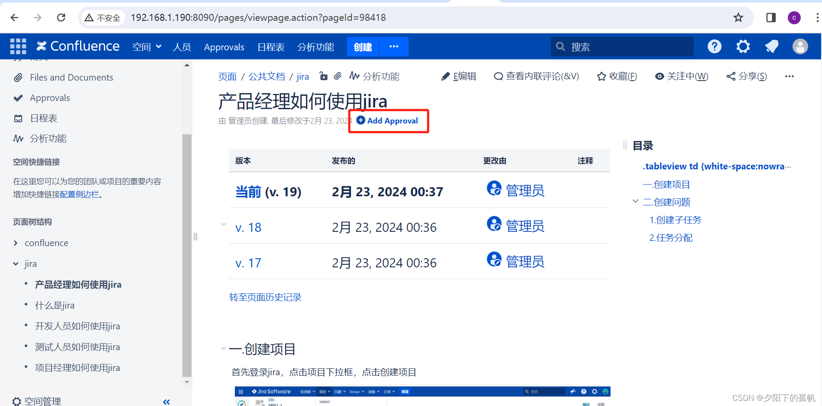
Task: Click avatar icon in v. 19 row
Action: click(x=494, y=188)
